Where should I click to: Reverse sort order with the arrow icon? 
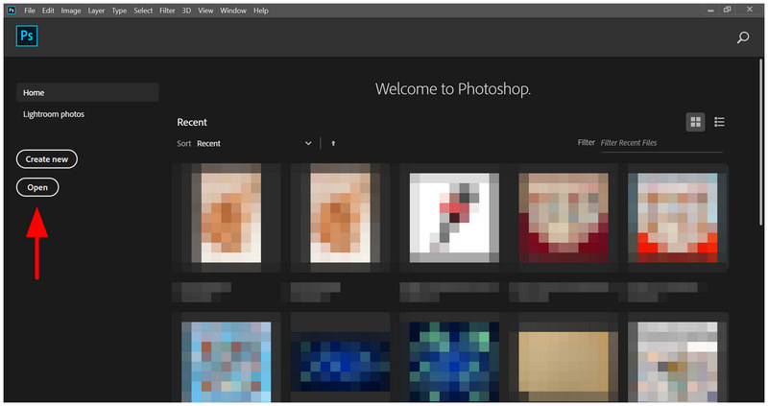[333, 144]
